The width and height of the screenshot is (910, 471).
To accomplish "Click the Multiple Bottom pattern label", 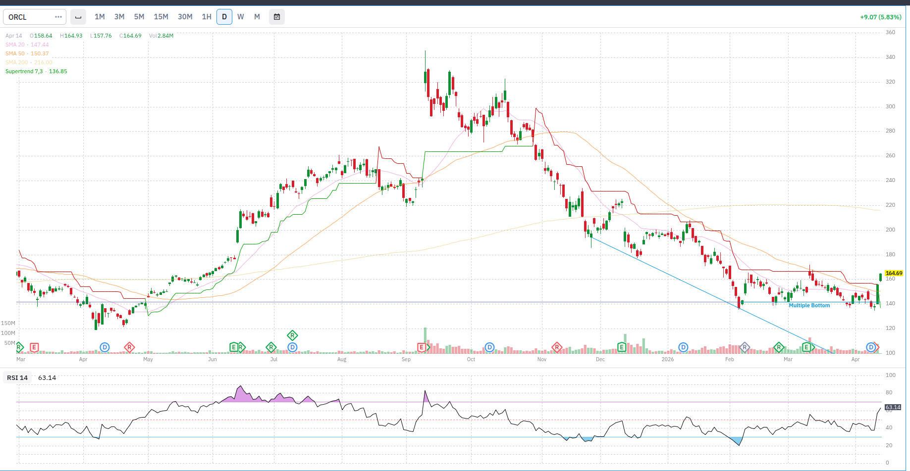I will (809, 305).
